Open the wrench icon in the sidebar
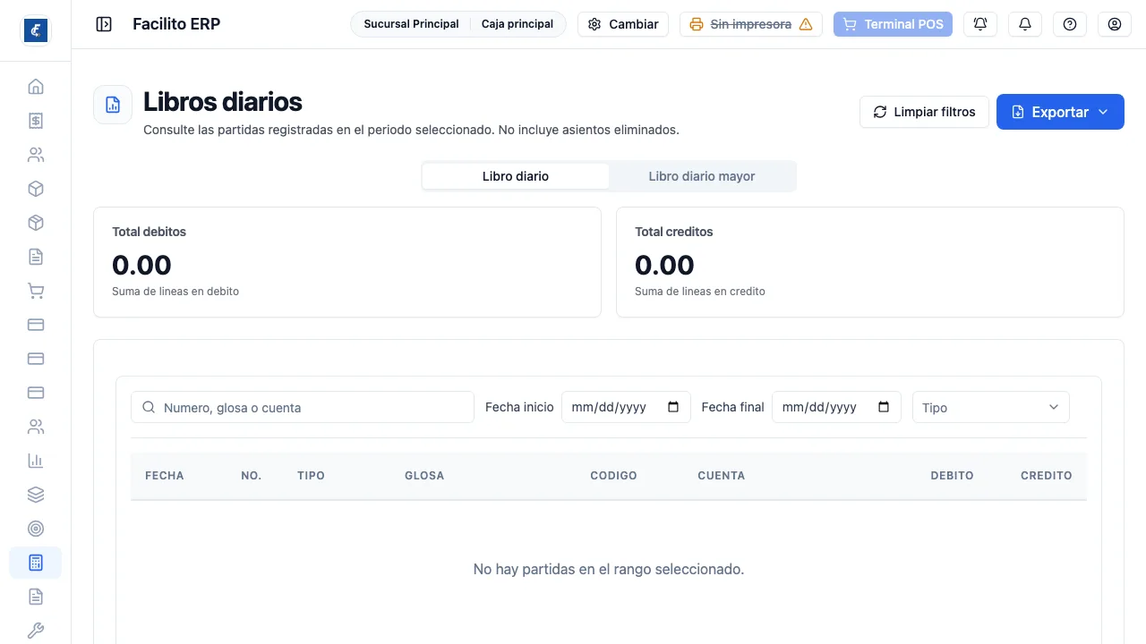This screenshot has width=1146, height=644. click(x=36, y=631)
